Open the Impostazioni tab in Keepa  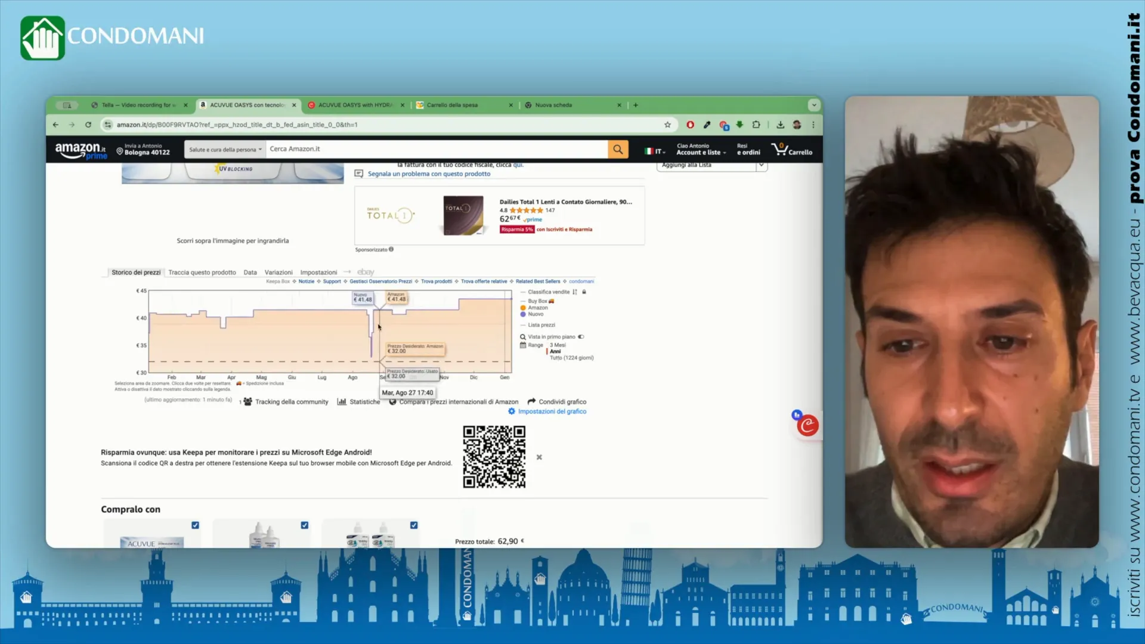coord(318,273)
